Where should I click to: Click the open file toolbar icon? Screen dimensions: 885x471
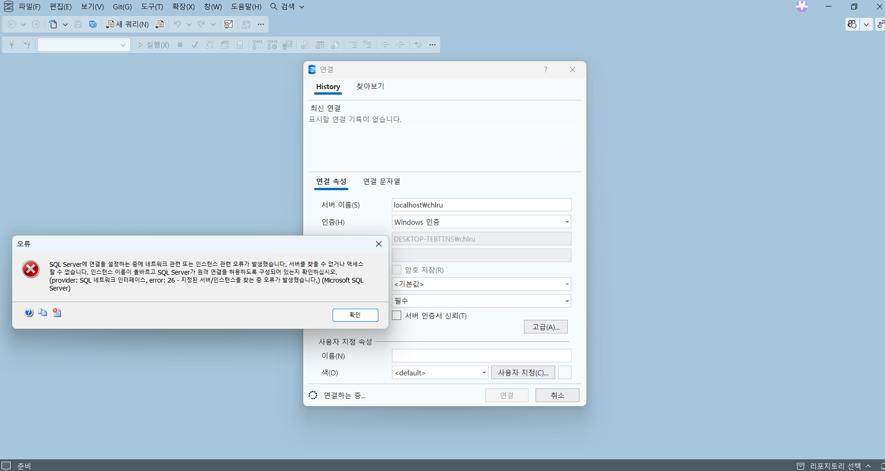point(53,24)
